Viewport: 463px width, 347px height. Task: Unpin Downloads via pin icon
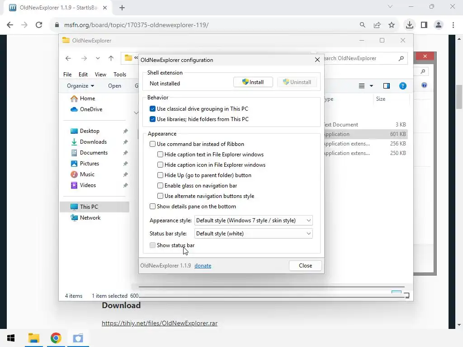[x=126, y=142]
